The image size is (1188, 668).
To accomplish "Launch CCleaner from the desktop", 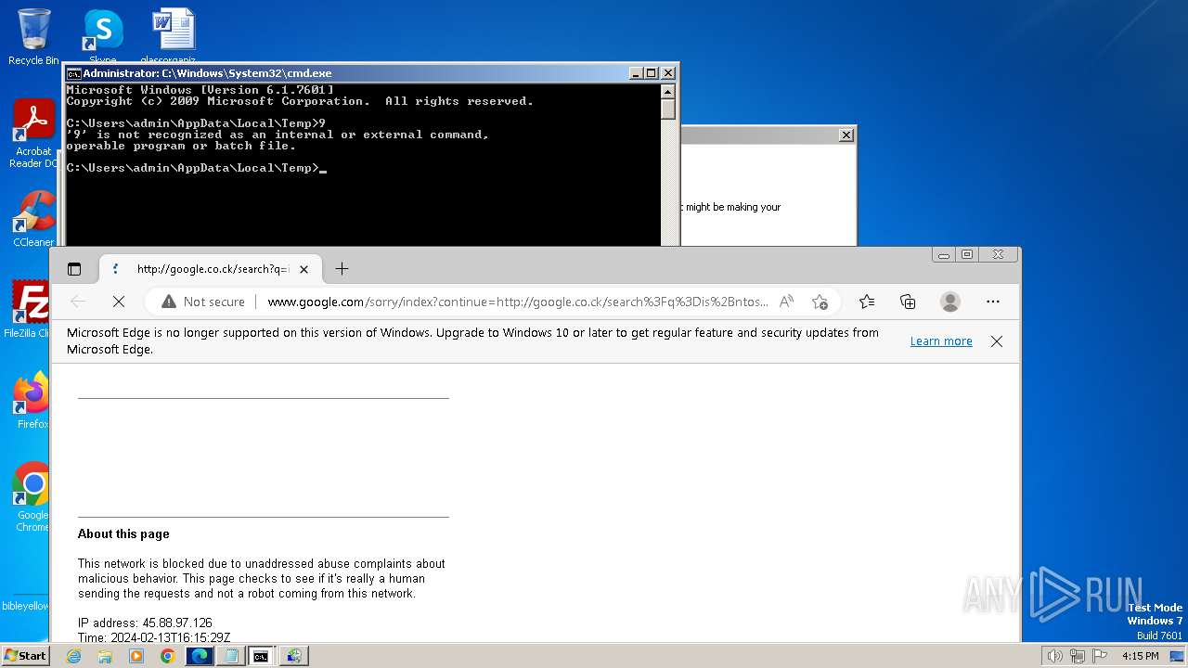I will coord(33,219).
